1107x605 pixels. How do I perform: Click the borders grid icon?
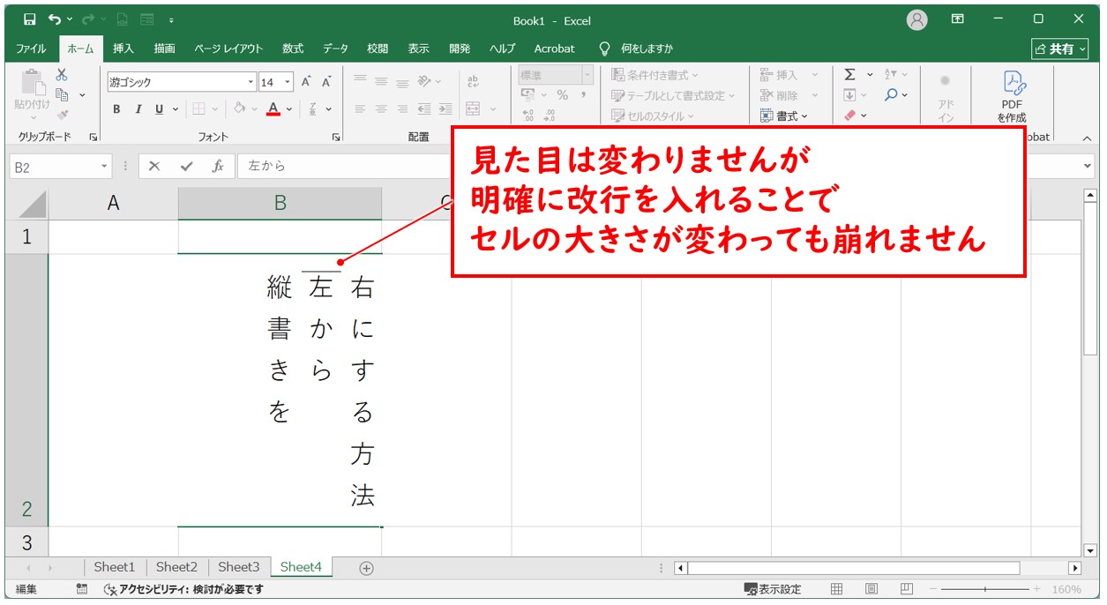(x=198, y=109)
